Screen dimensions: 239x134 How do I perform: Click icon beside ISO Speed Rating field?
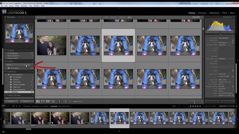click(233, 86)
